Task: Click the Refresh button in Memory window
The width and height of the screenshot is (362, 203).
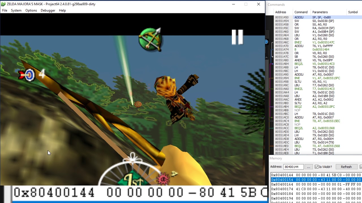Action: point(346,167)
